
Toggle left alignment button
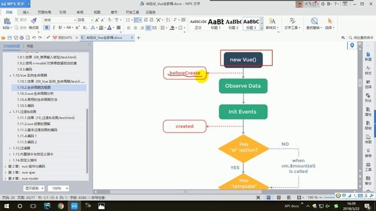pyautogui.click(x=129, y=28)
